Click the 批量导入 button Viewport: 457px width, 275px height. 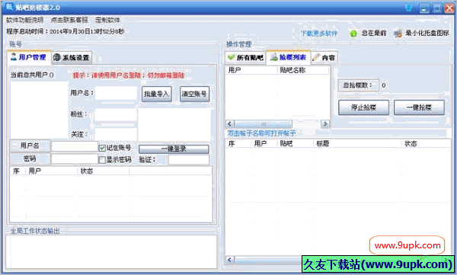click(156, 94)
